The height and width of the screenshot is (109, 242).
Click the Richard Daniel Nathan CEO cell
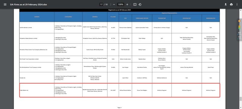[125, 90]
